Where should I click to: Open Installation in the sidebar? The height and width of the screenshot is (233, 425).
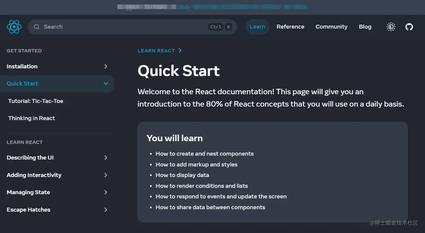57,66
